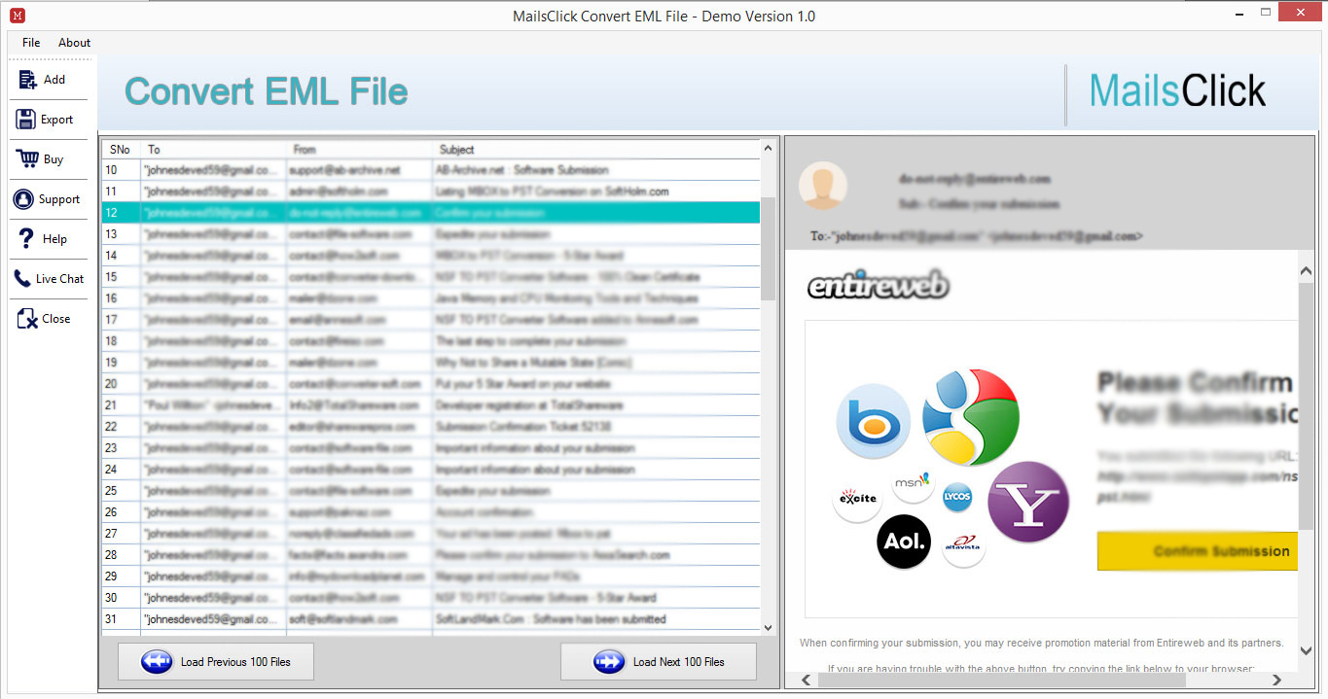Click the Subject column header
This screenshot has width=1328, height=699.
coord(595,150)
